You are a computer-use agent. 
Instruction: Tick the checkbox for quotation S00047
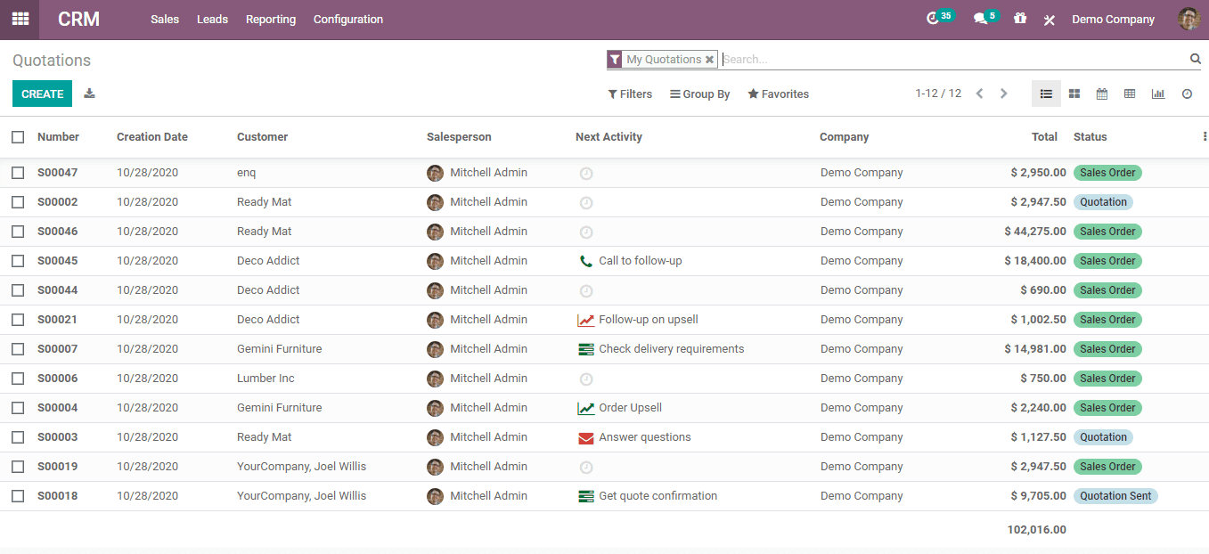point(18,173)
